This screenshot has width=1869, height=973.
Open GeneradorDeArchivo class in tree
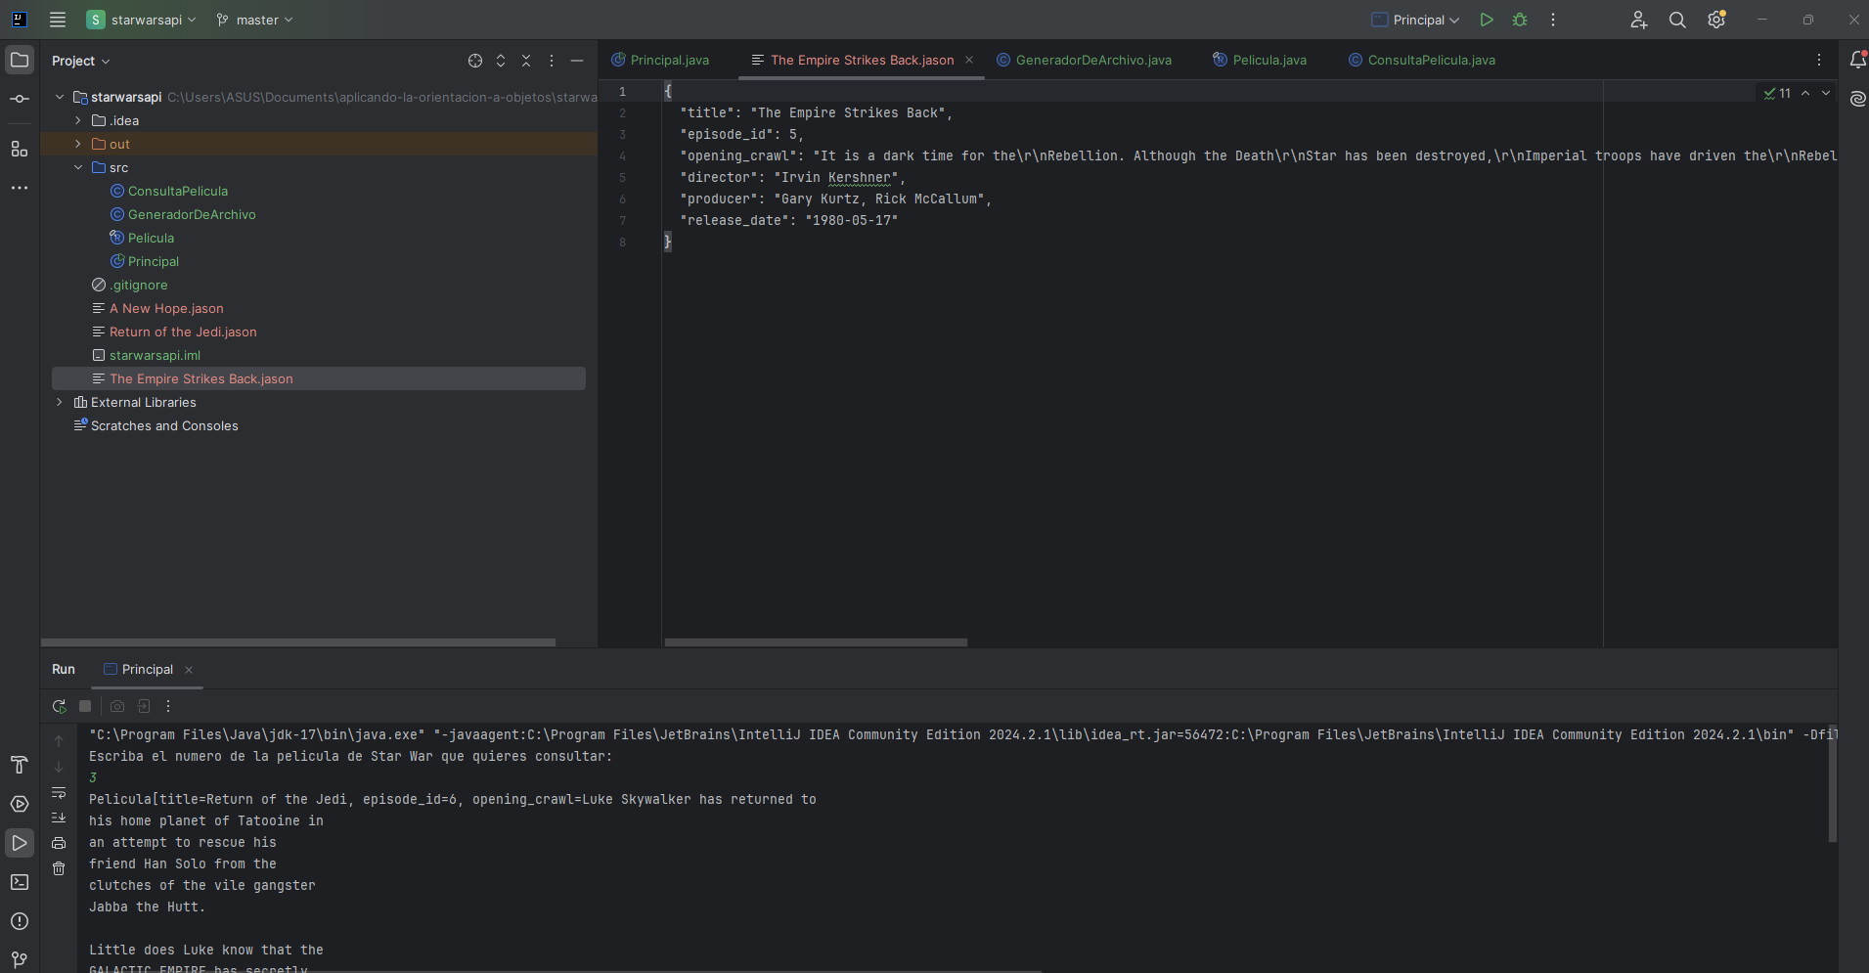[192, 214]
